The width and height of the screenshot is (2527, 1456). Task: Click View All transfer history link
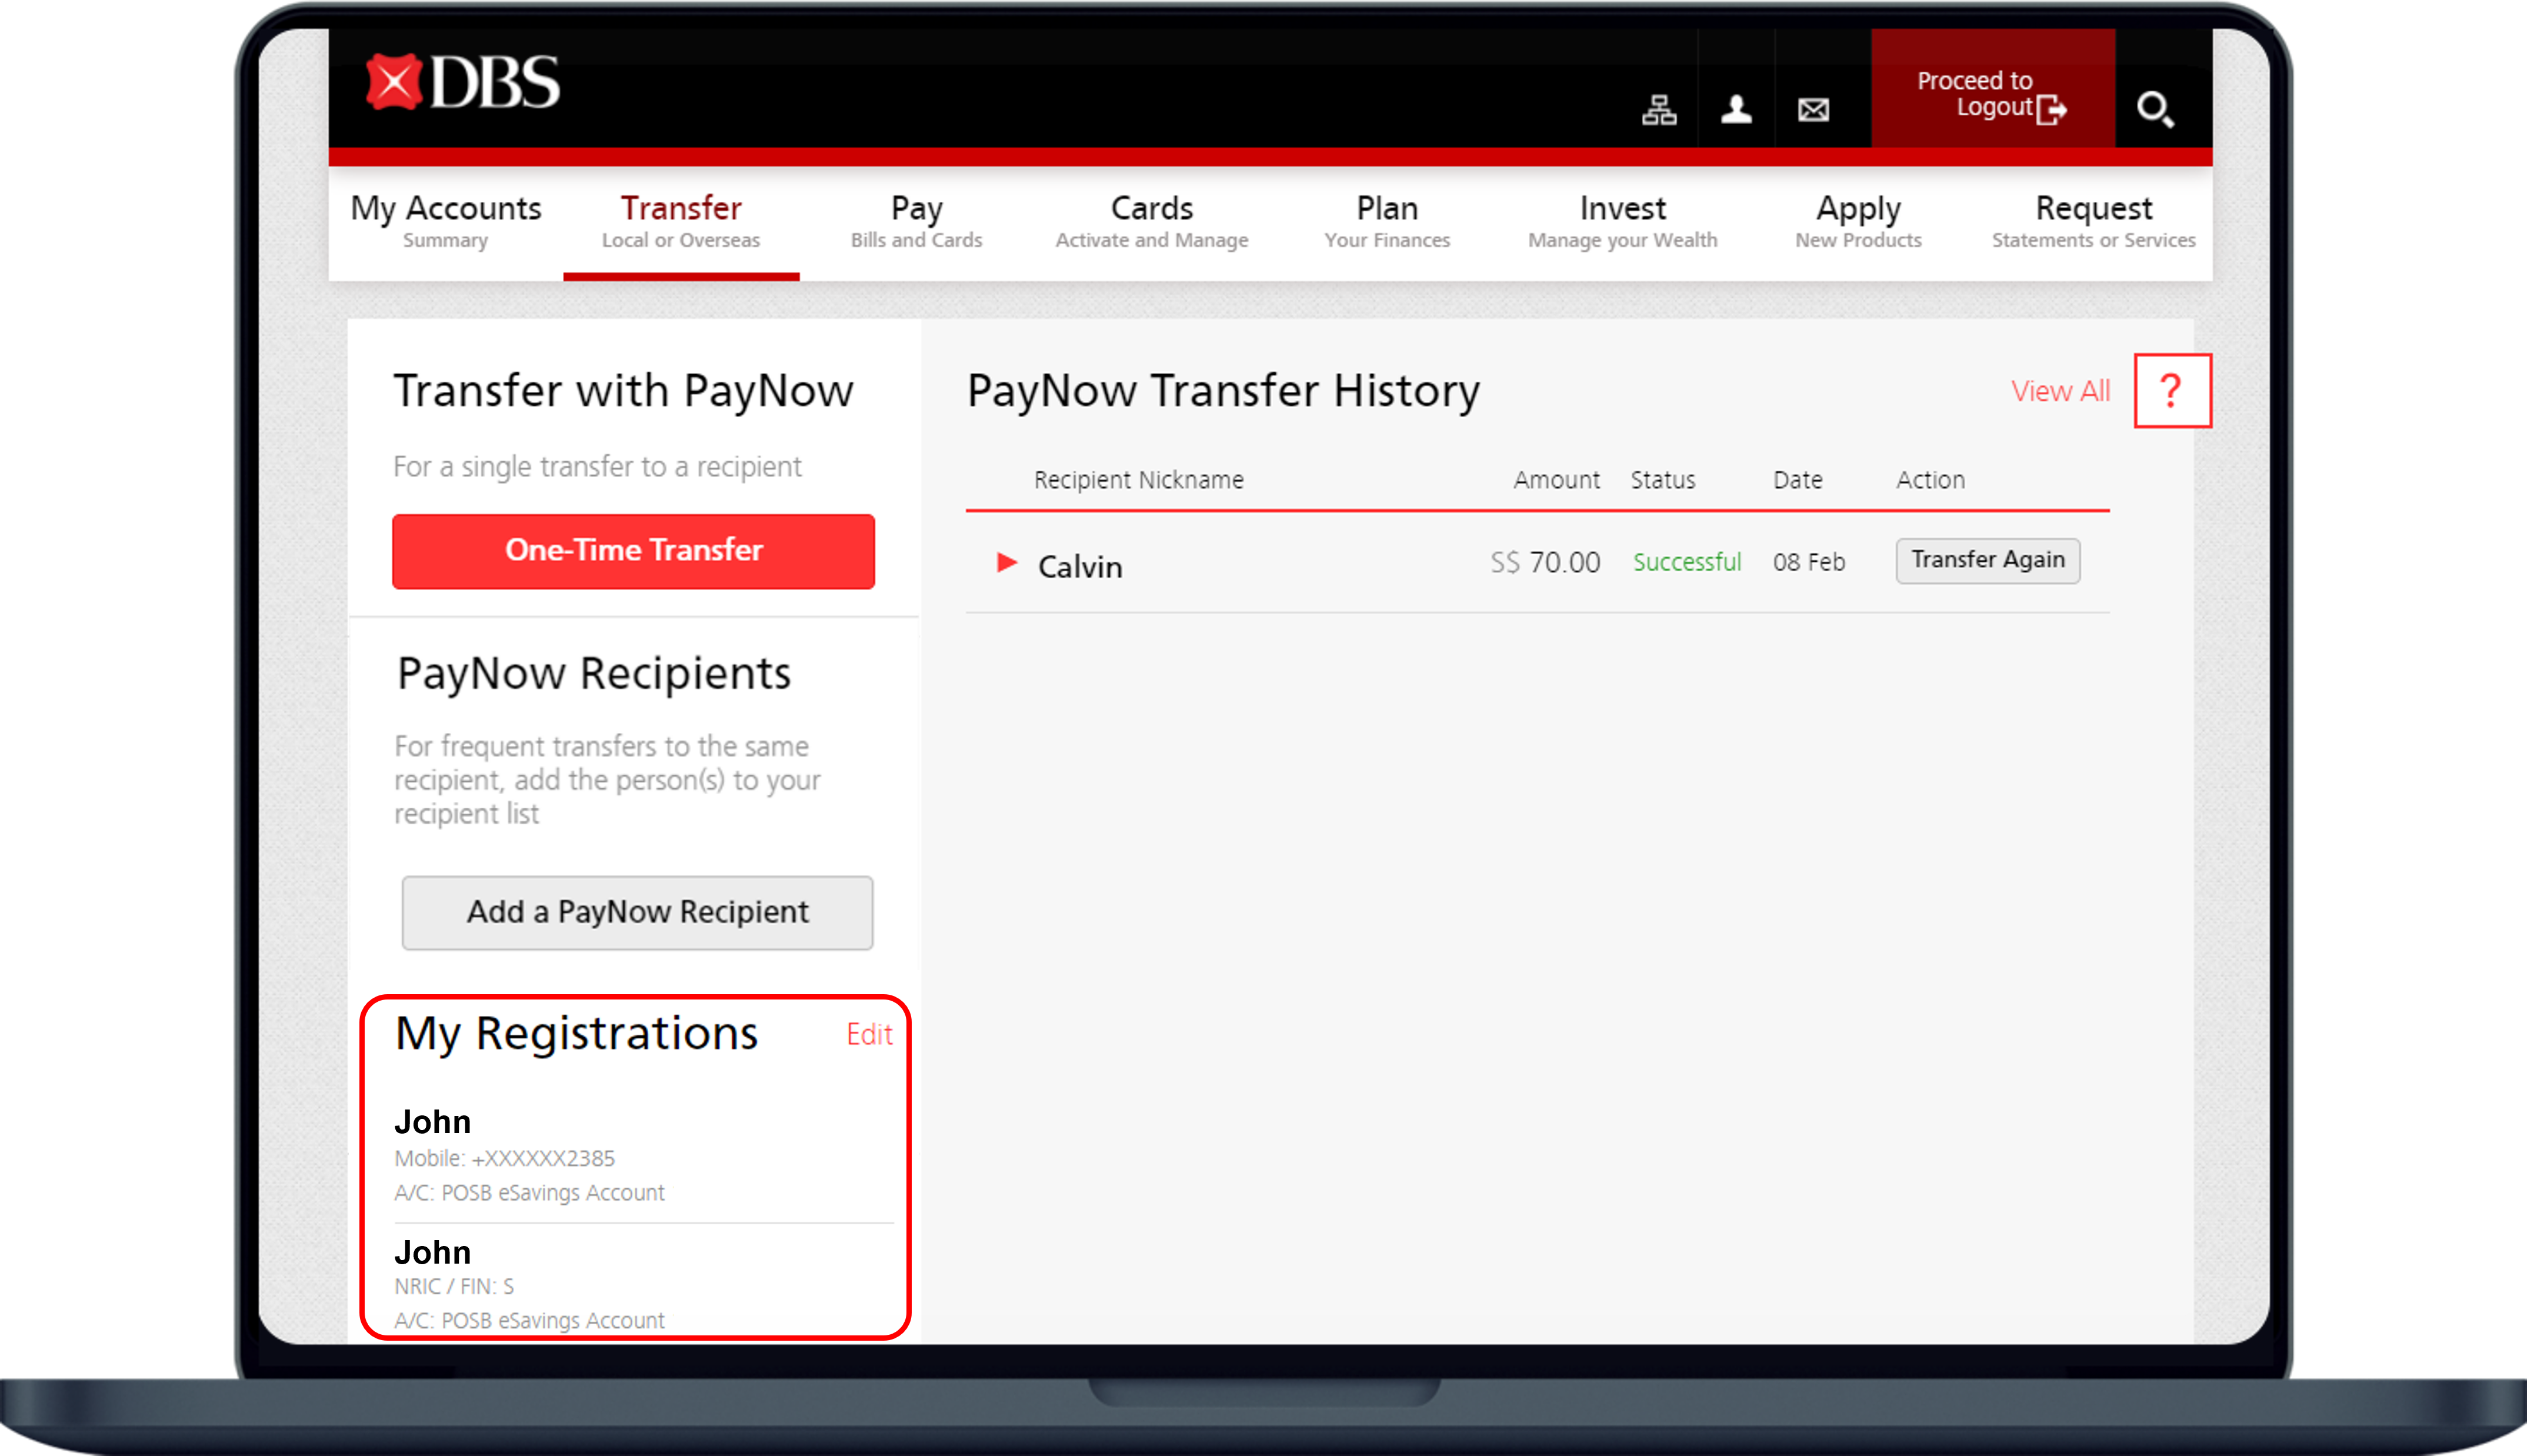pos(2060,391)
